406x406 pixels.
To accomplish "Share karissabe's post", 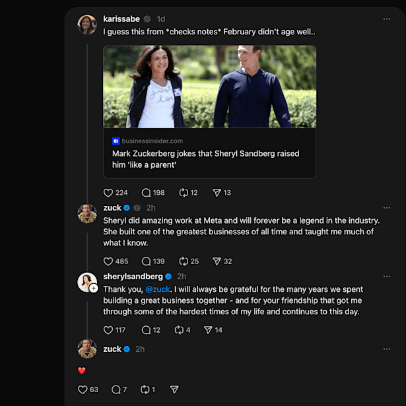I will (218, 193).
